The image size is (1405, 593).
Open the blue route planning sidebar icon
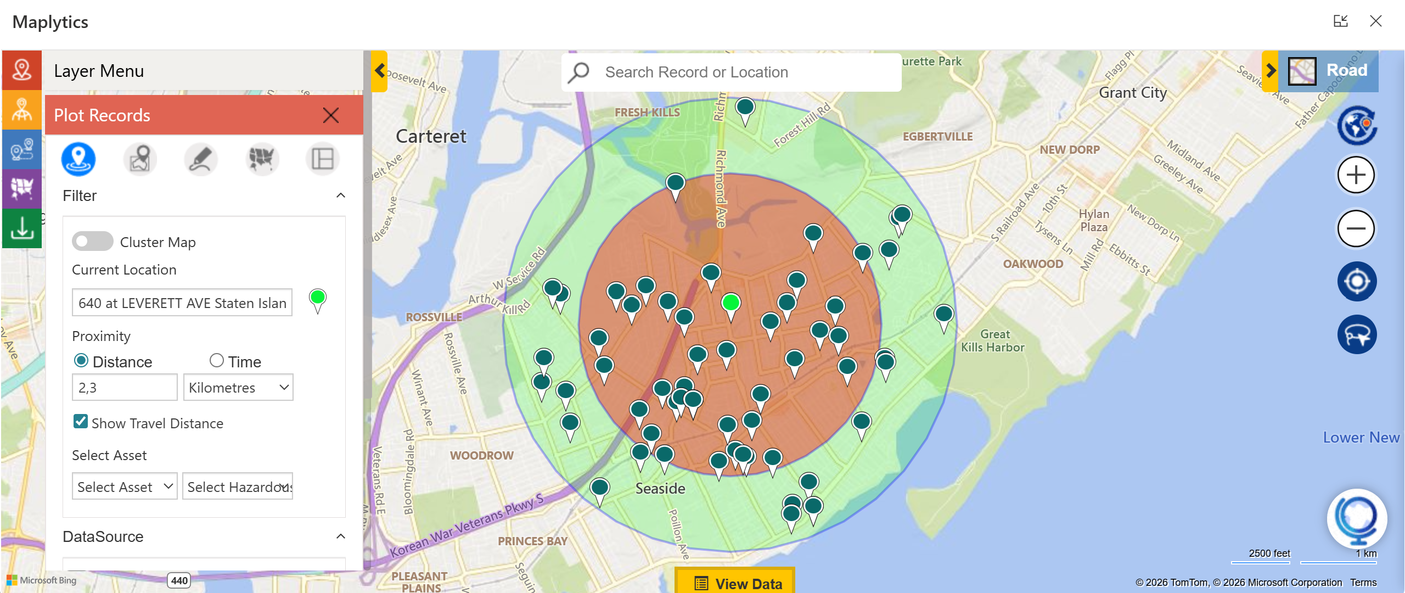(22, 149)
